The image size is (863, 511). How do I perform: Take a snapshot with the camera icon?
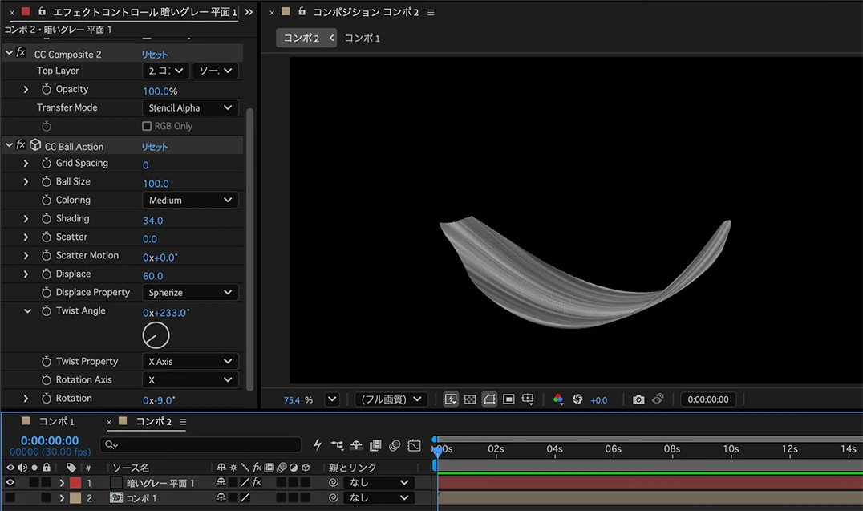[x=638, y=399]
